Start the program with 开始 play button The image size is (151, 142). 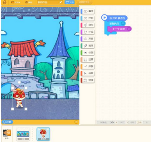pos(7,122)
